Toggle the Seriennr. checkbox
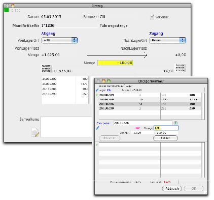This screenshot has width=214, height=200. [152, 17]
